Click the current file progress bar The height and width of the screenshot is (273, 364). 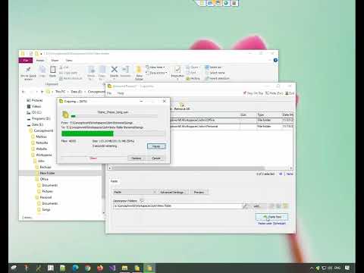[115, 116]
